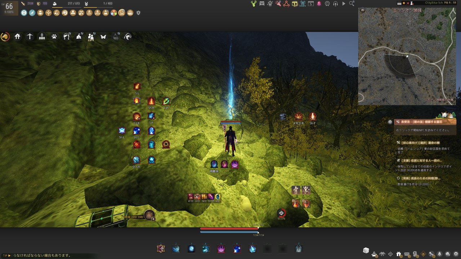This screenshot has width=461, height=259.
Task: Click the headset support icon
Action: tap(336, 4)
